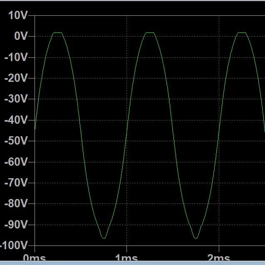Click the third waveform peak near 2ms
Image resolution: width=265 pixels, height=265 pixels.
pos(242,32)
